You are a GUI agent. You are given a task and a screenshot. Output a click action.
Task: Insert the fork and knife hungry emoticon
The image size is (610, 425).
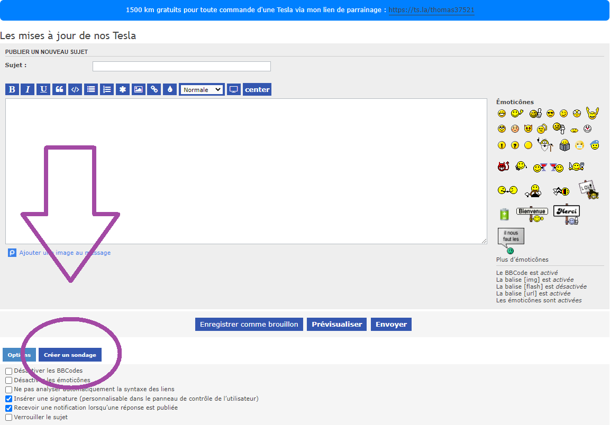coord(576,167)
